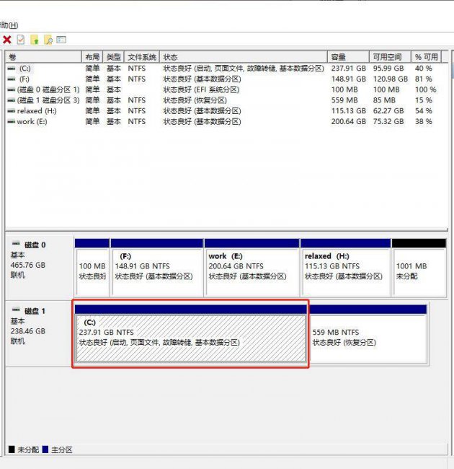The image size is (454, 469).
Task: Sort by the 容量 column header
Action: click(x=349, y=57)
